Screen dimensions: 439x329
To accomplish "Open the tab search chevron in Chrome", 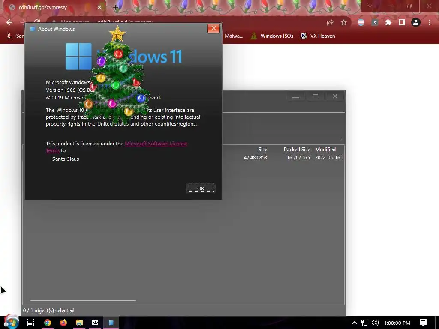I will pos(370,6).
